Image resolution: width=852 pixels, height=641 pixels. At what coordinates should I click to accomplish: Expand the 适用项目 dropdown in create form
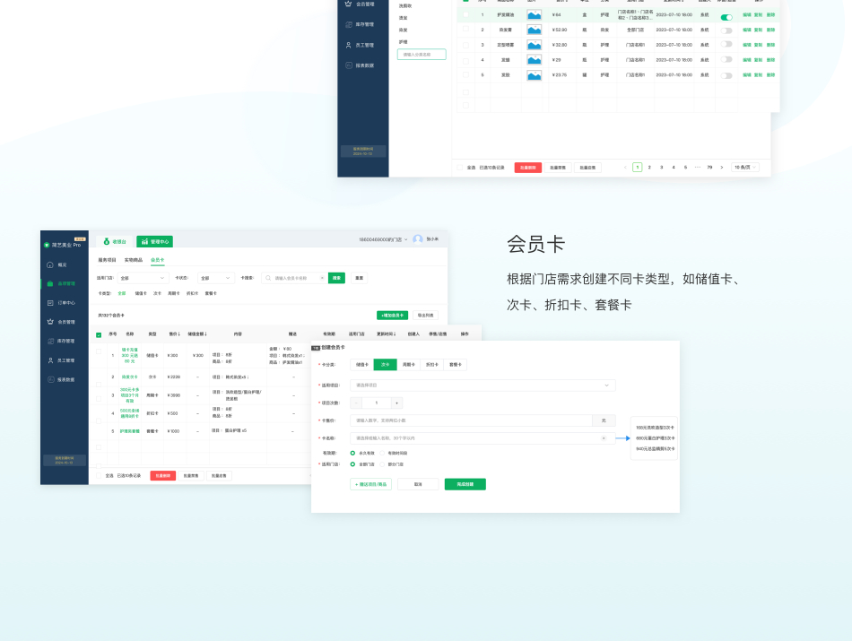[606, 385]
